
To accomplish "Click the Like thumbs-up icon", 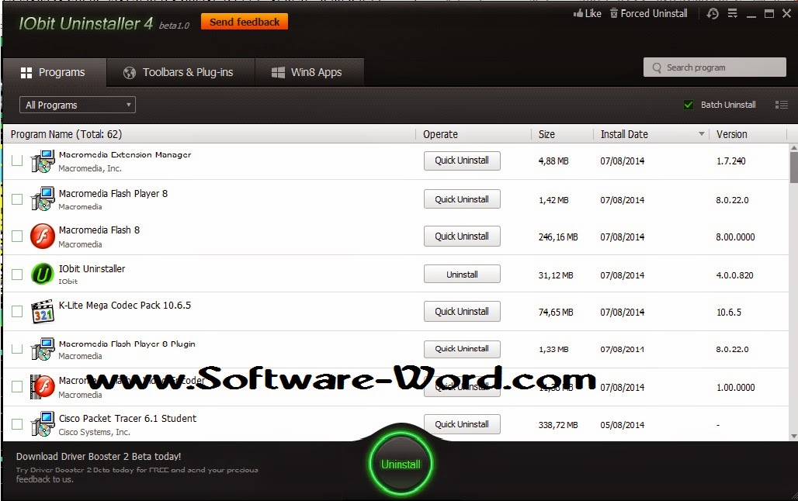I will (578, 14).
